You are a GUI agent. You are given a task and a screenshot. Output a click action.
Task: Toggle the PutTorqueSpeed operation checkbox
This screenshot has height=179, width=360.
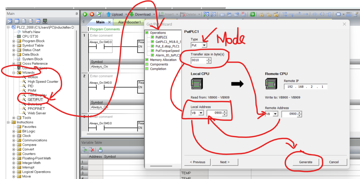click(x=152, y=51)
